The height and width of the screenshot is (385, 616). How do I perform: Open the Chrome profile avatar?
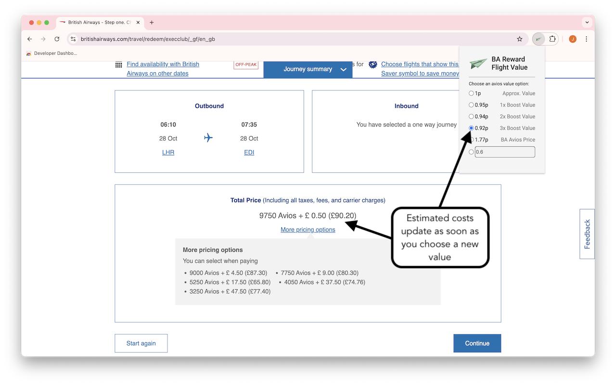click(573, 39)
